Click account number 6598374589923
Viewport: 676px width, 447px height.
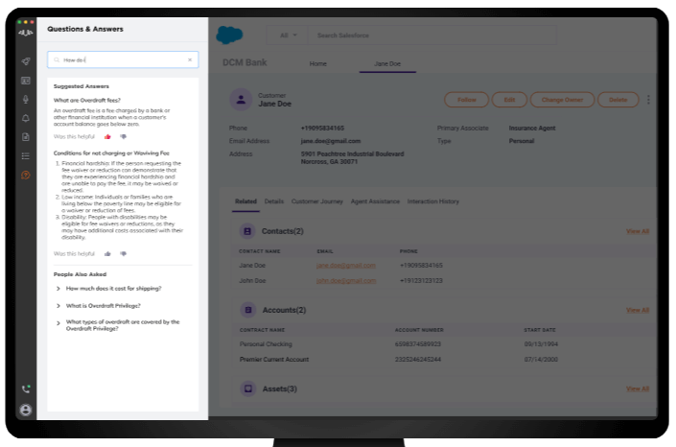pos(418,343)
